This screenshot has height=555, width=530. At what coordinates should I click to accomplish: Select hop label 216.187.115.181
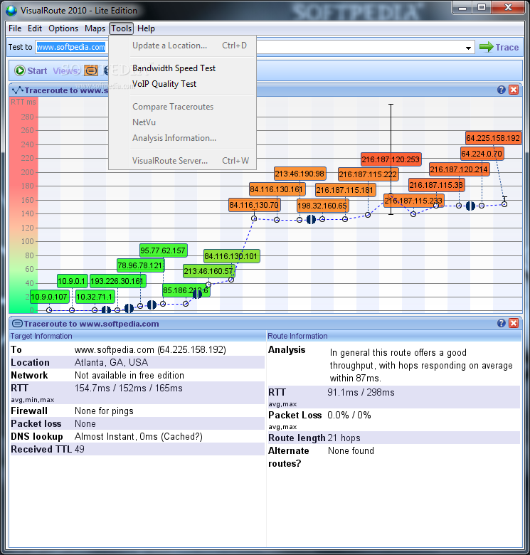point(345,190)
